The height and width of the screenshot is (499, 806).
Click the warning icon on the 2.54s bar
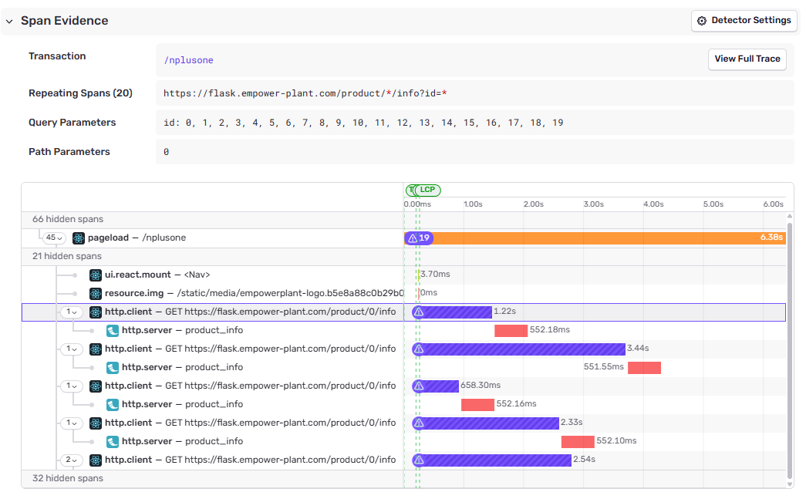[x=419, y=460]
